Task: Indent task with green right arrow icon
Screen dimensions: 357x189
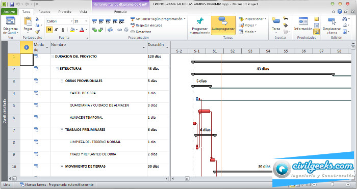Action: click(101, 30)
